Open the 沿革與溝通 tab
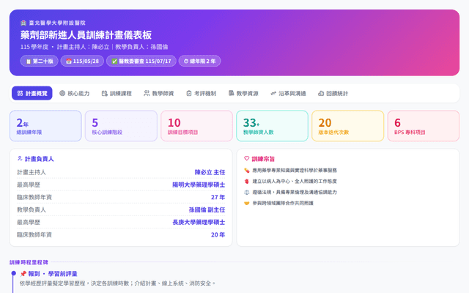 tap(288, 93)
